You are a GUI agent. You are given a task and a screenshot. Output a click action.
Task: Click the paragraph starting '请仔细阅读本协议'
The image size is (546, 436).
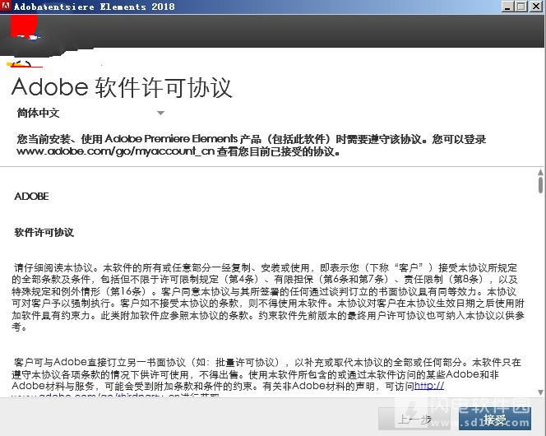point(268,298)
